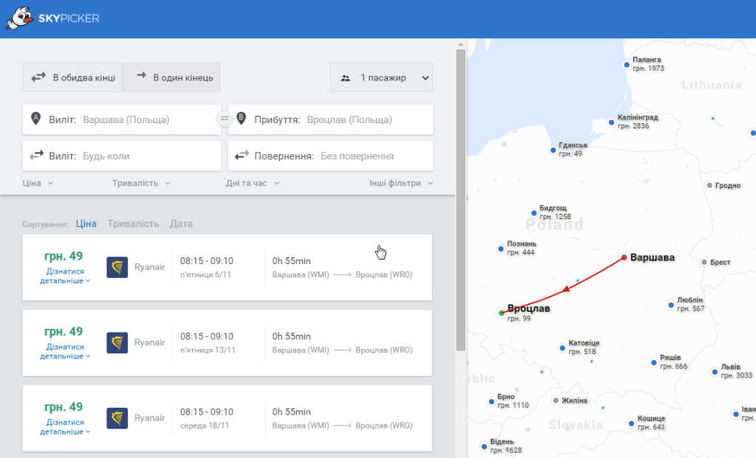Click scrollbar up arrow
Screen dimensions: 756x458
click(461, 44)
